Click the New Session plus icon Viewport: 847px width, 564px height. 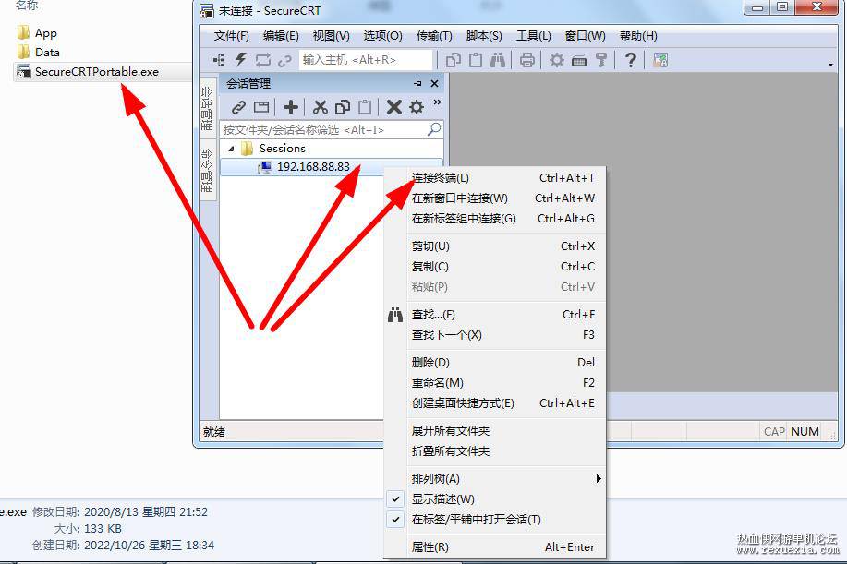coord(291,107)
